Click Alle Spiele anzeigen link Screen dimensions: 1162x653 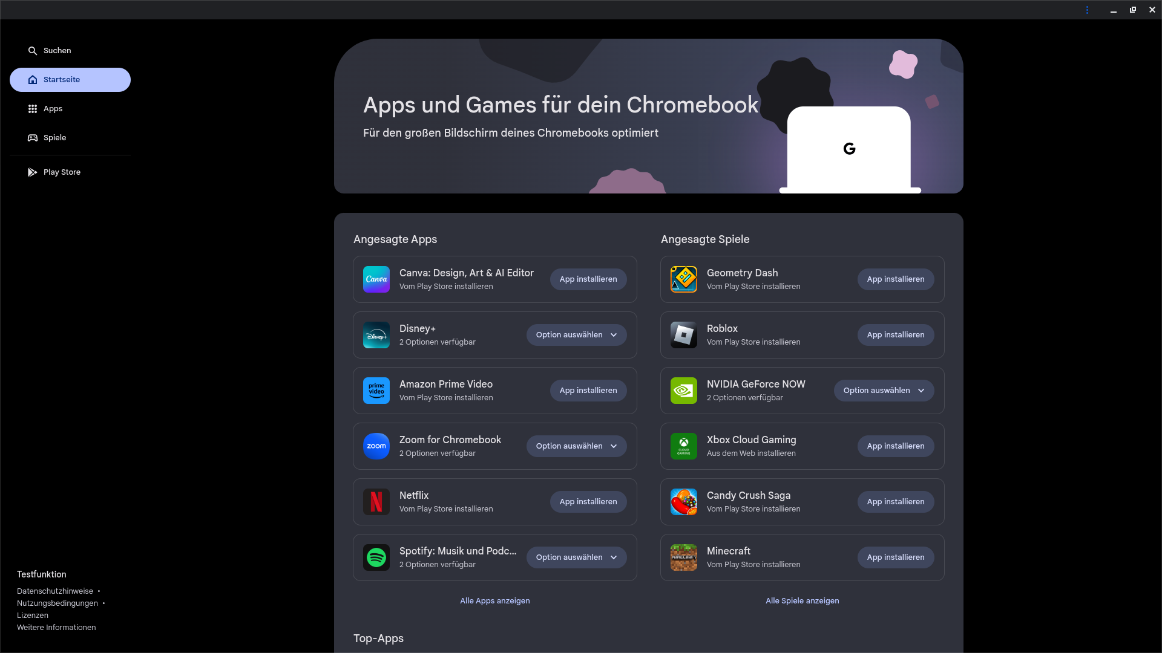click(802, 601)
